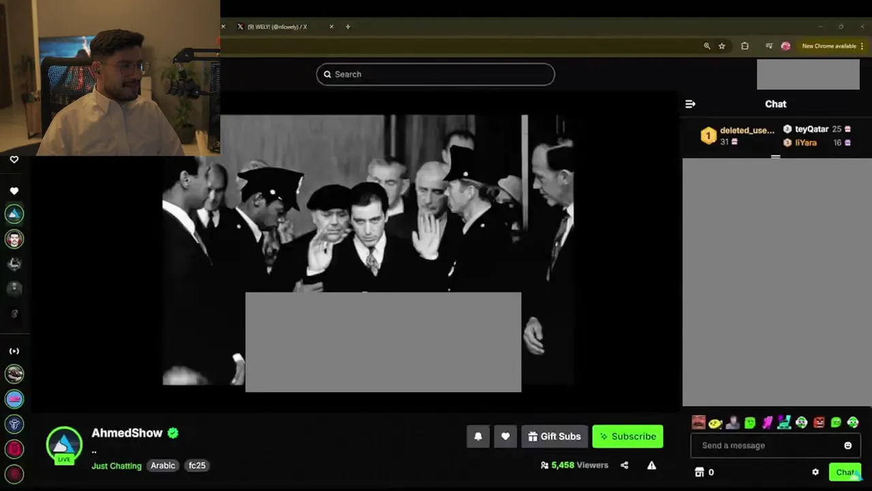
Task: Insert the green speech bubble smile emote
Action: pyautogui.click(x=836, y=423)
